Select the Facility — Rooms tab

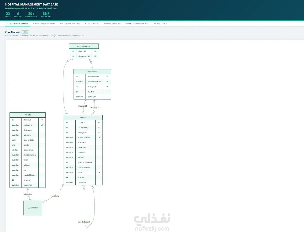[92, 23]
